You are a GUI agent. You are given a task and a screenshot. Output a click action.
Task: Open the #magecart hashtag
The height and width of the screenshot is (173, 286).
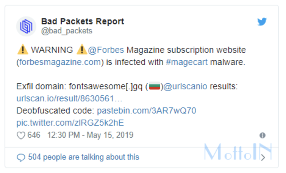[x=187, y=62]
